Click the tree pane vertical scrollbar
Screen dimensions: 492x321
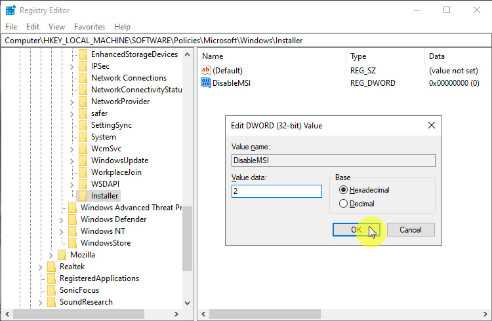[187, 236]
